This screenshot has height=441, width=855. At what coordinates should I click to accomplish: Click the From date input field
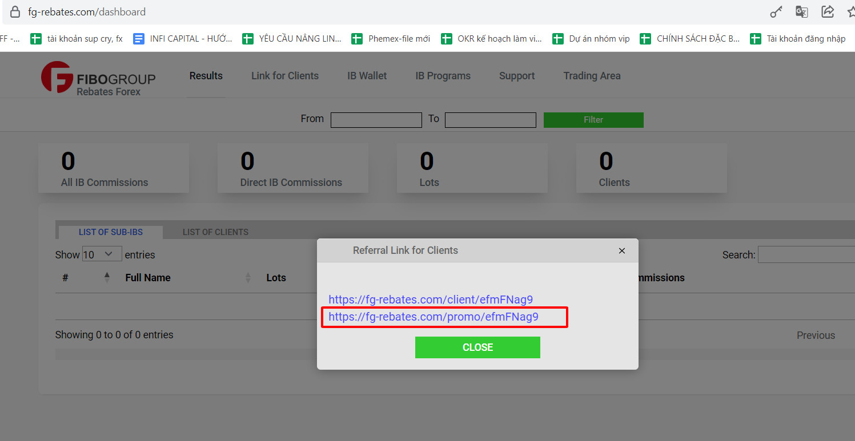376,120
